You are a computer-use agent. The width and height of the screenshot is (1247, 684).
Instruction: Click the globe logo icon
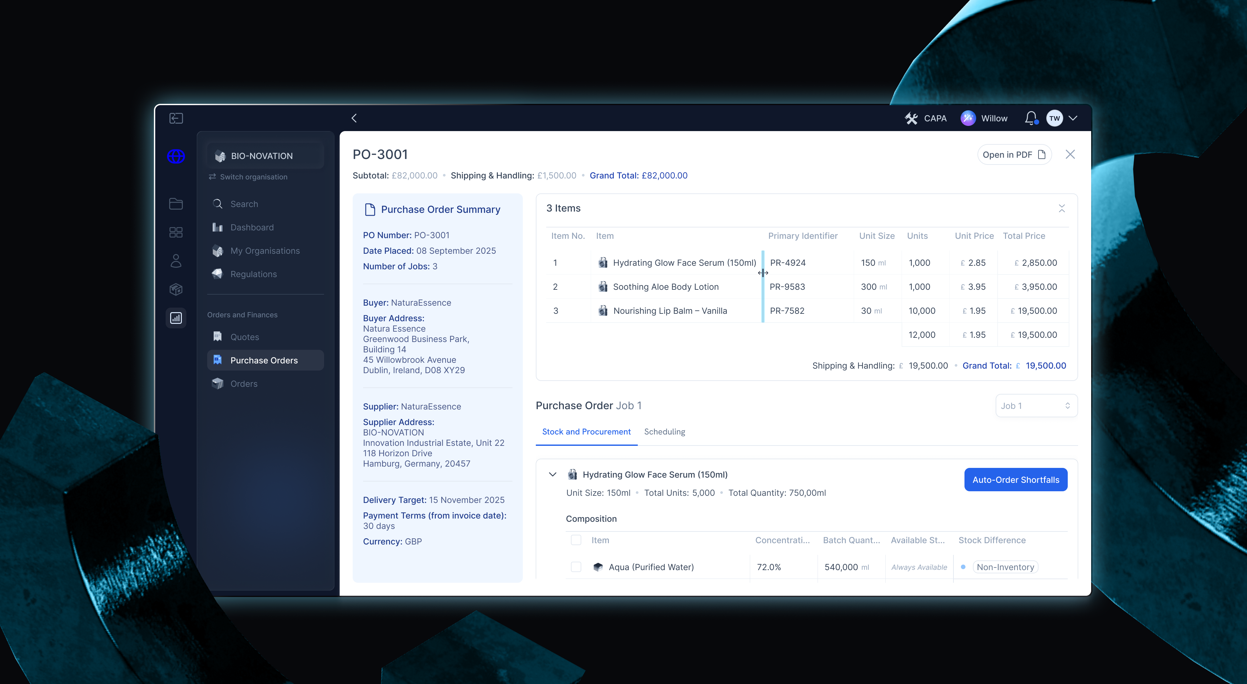tap(176, 156)
